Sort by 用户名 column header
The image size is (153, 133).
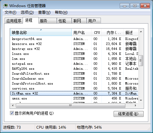81,33
